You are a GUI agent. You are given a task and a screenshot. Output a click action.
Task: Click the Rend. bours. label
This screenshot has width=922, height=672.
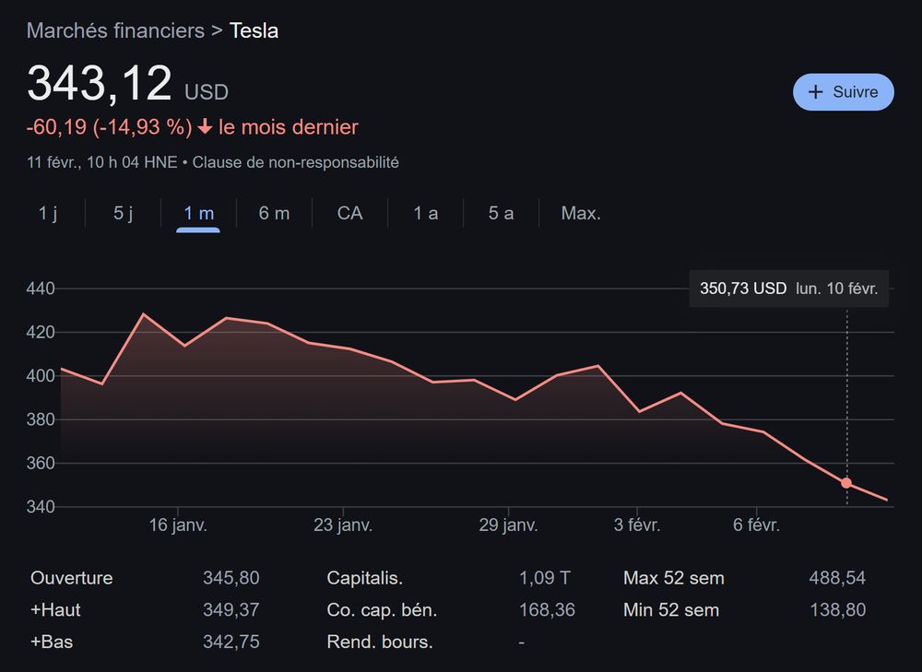click(x=380, y=642)
